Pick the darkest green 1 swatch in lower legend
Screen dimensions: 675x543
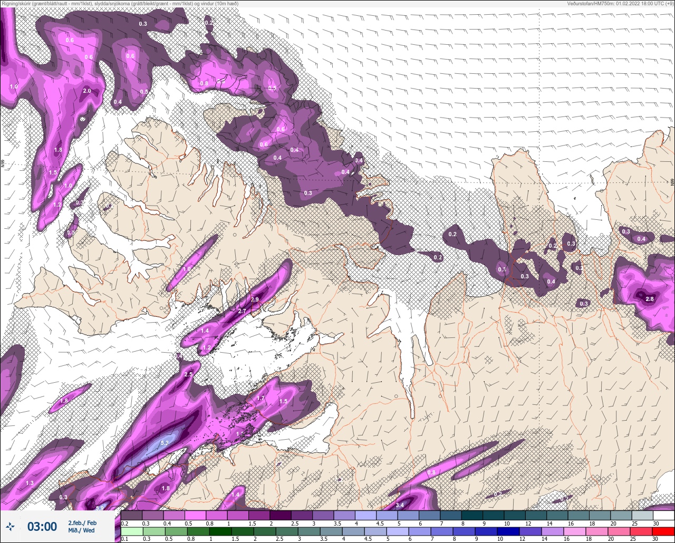pyautogui.click(x=220, y=531)
